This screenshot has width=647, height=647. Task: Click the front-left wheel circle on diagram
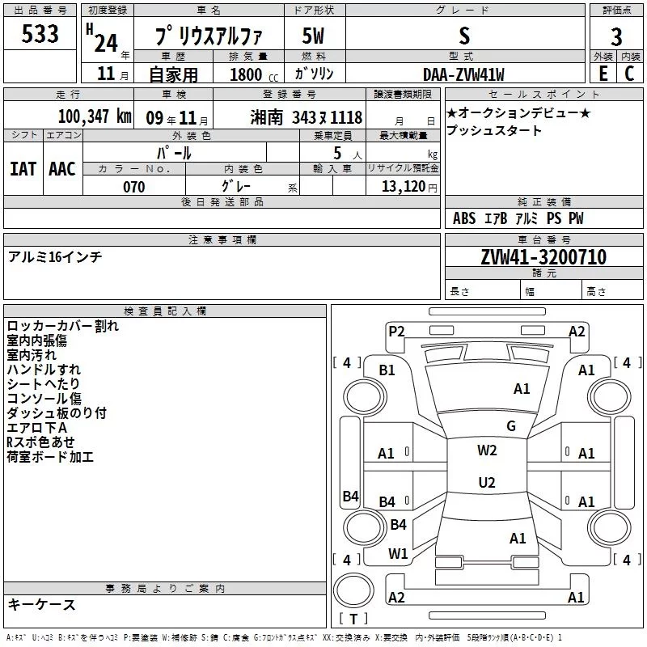[365, 397]
